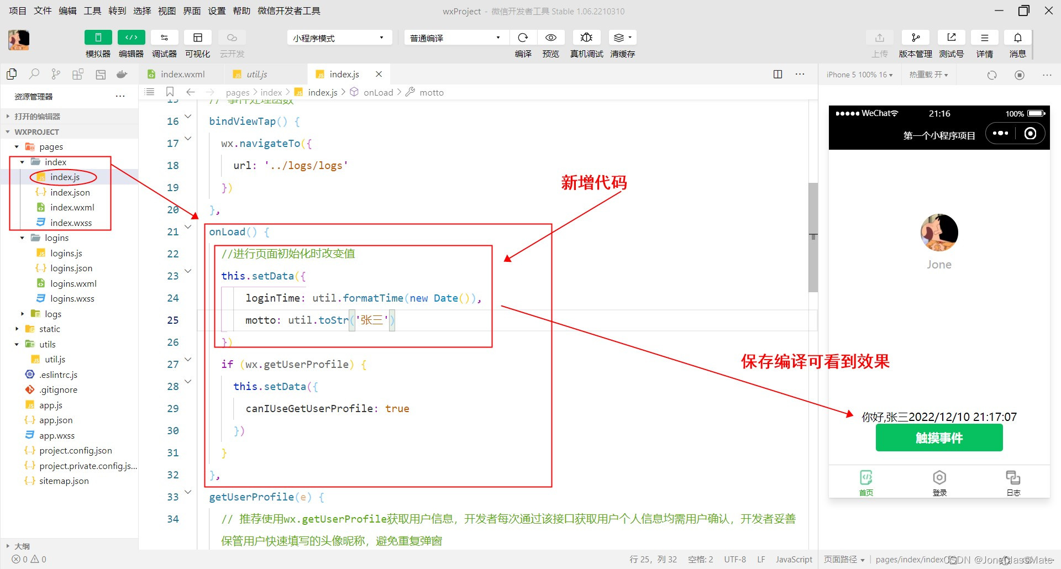1061x569 pixels.
Task: Select the 首页 tab in simulator
Action: tap(866, 483)
